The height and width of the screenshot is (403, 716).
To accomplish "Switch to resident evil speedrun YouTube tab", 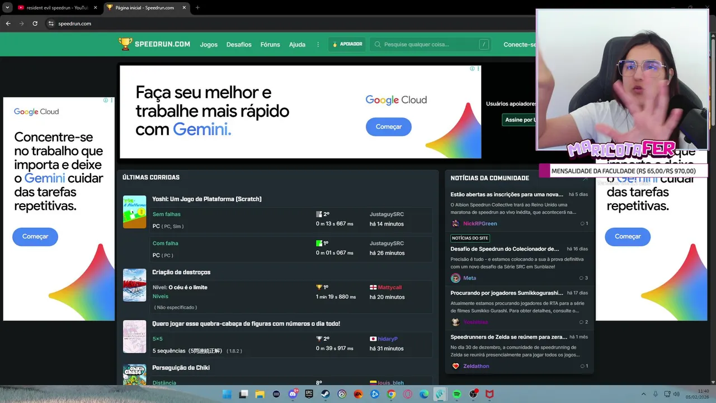I will [x=57, y=8].
